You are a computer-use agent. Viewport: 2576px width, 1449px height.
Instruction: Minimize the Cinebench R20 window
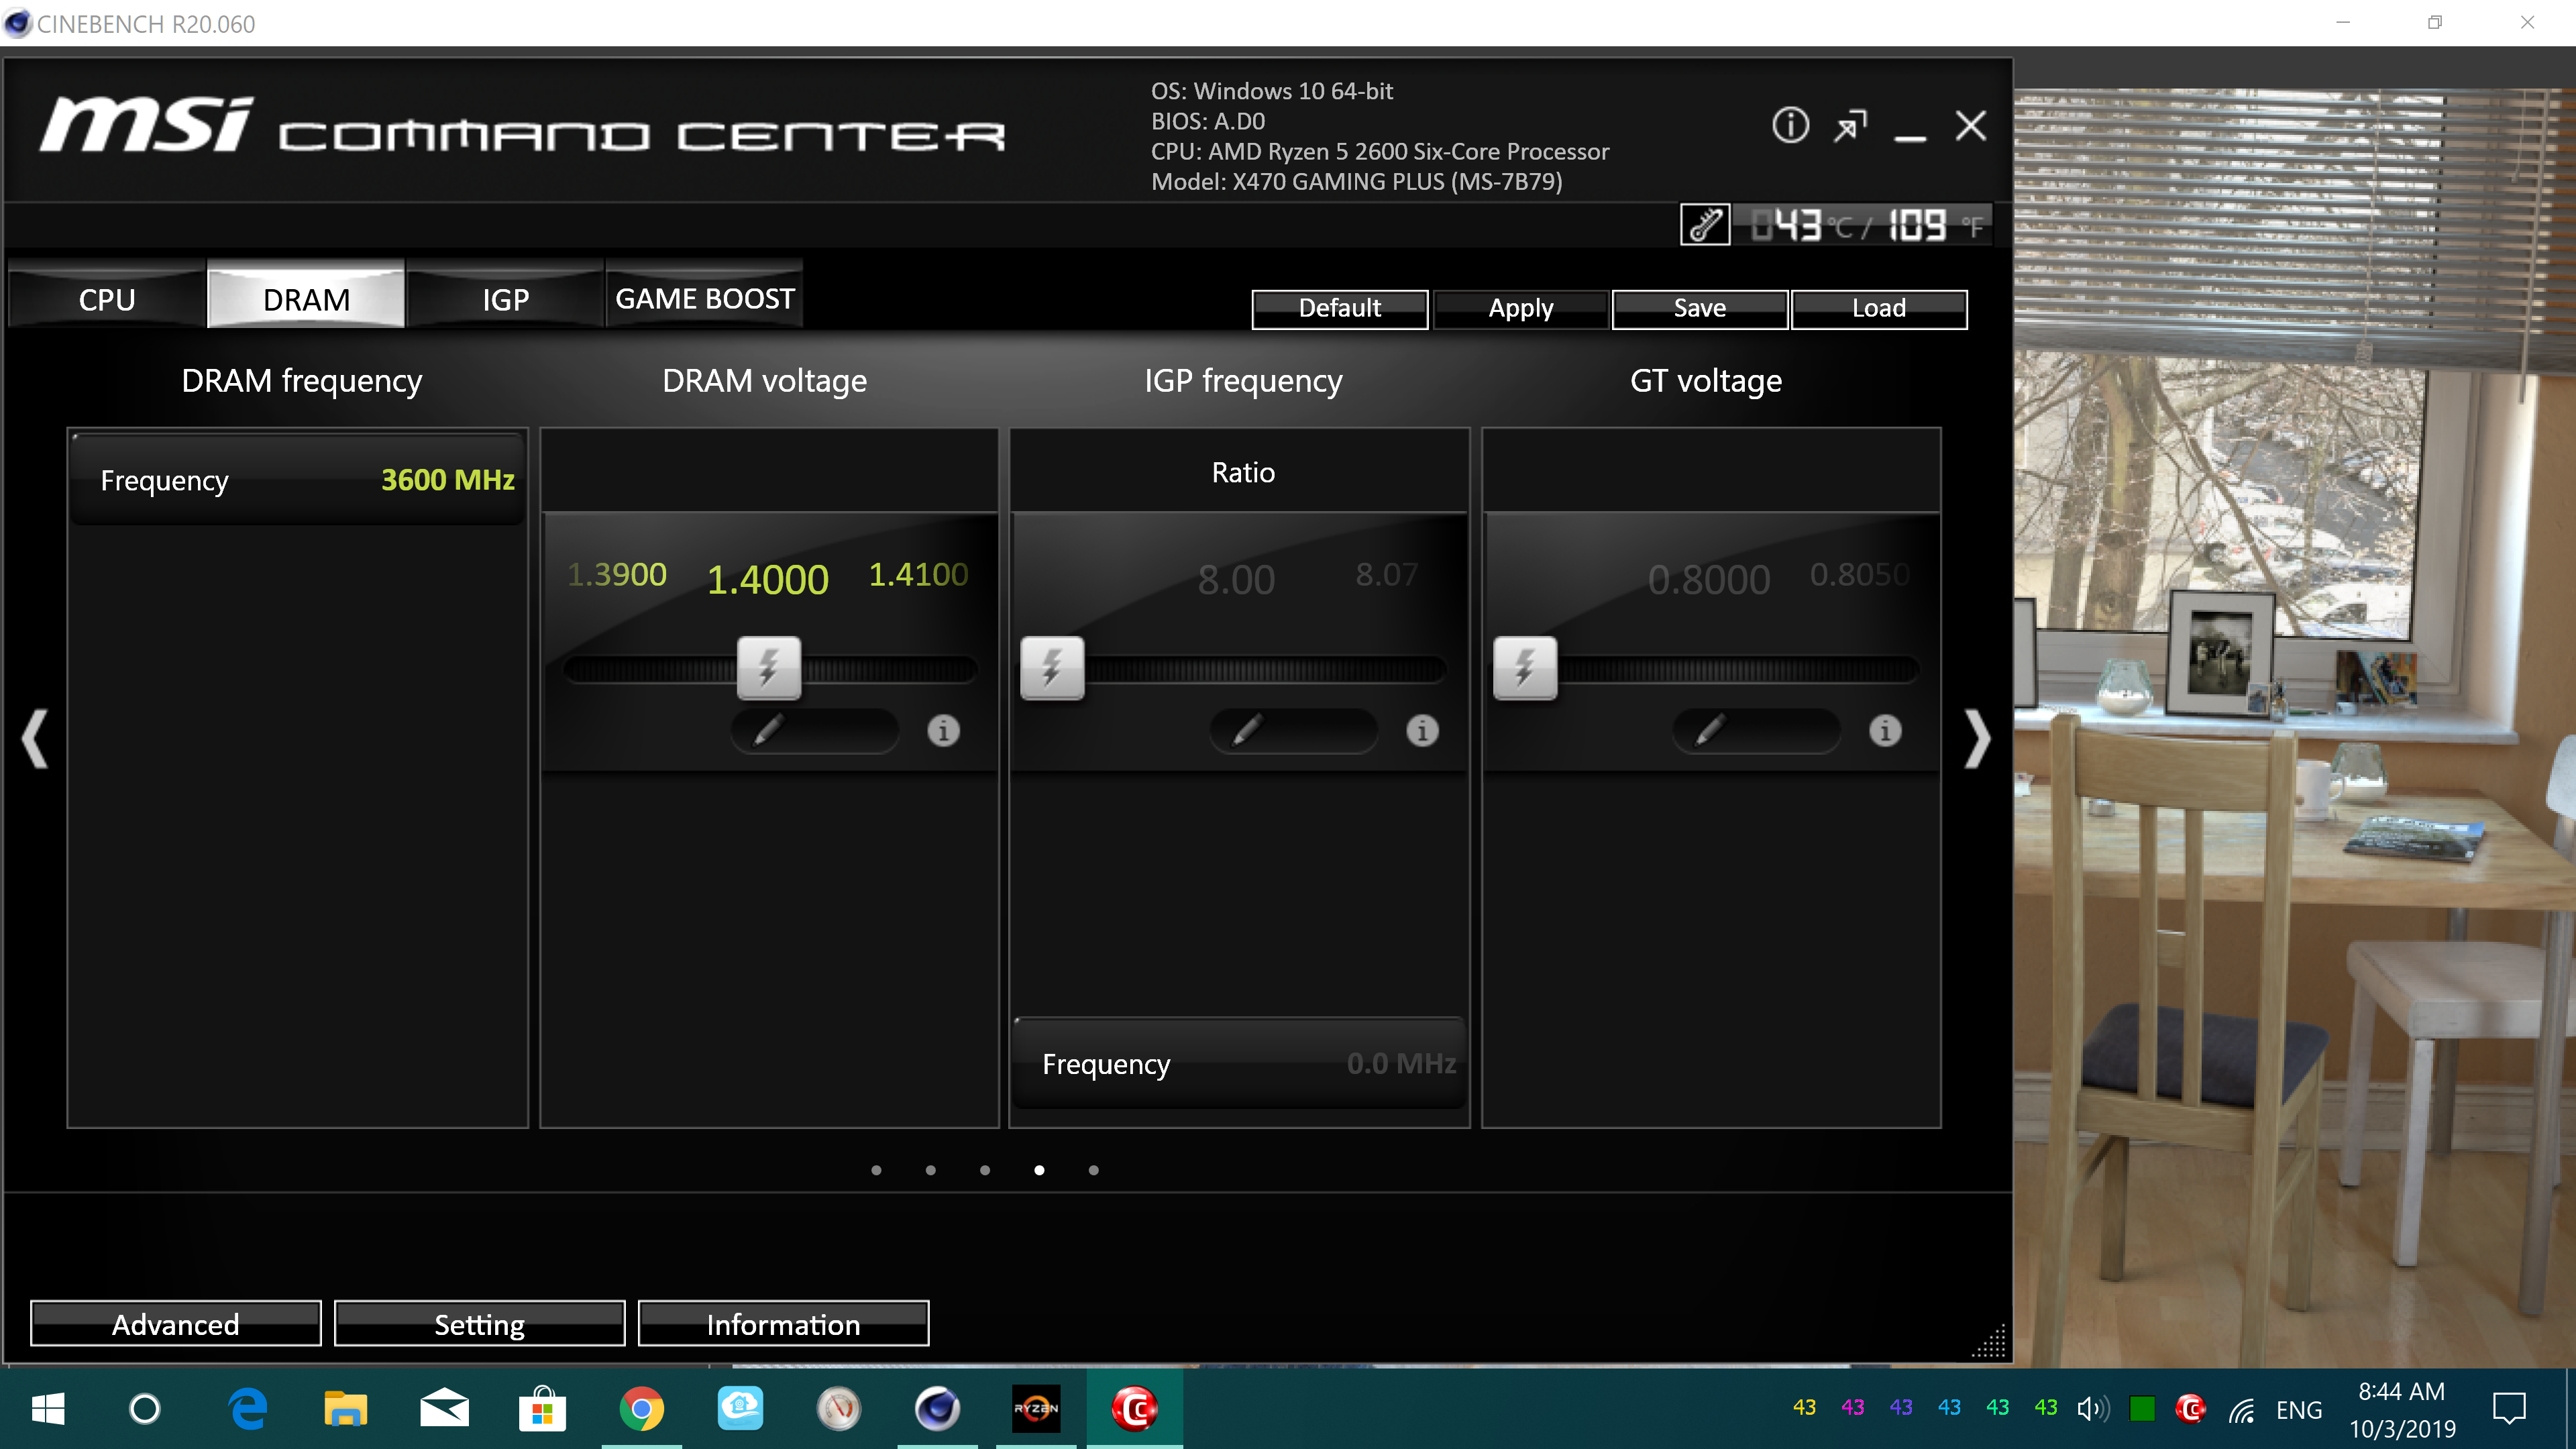(2342, 22)
